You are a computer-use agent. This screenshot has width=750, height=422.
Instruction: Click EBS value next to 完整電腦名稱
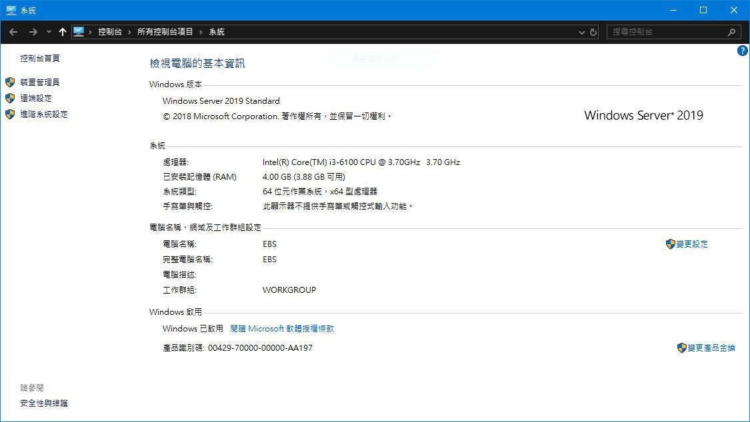[x=269, y=259]
